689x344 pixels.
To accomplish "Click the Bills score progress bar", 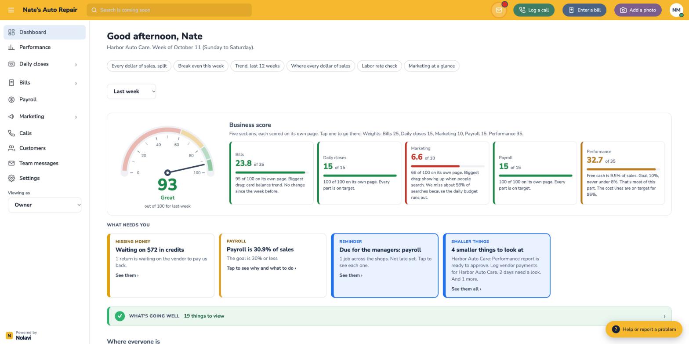I will coord(272,172).
